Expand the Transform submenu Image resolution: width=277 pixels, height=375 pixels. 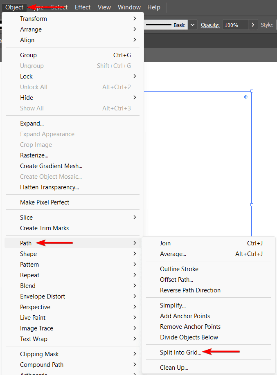34,18
